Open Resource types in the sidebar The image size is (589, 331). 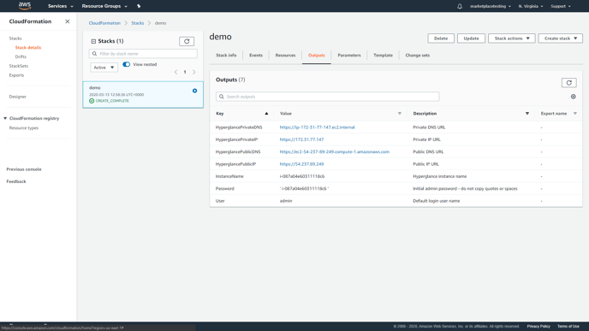24,128
